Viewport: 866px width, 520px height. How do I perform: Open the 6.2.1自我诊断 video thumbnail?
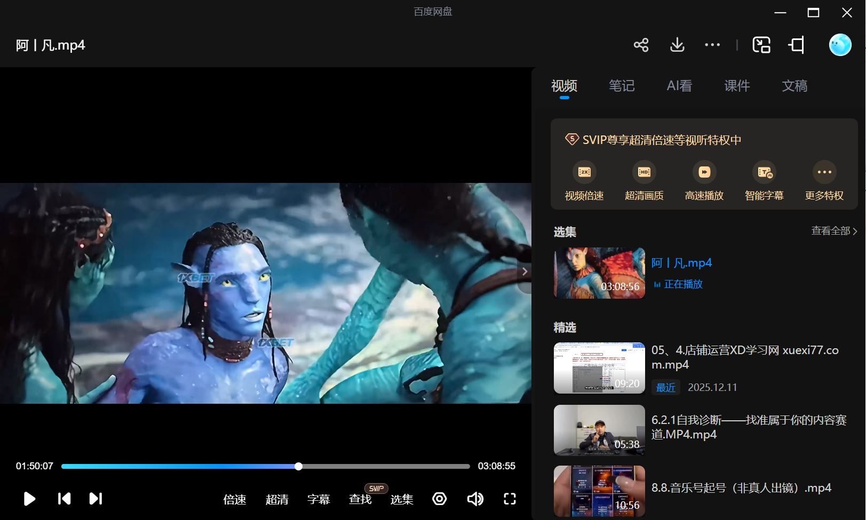pyautogui.click(x=599, y=430)
